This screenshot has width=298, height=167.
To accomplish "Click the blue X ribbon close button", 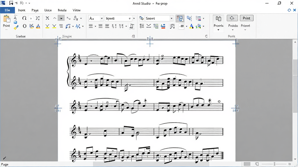I will pos(295,10).
